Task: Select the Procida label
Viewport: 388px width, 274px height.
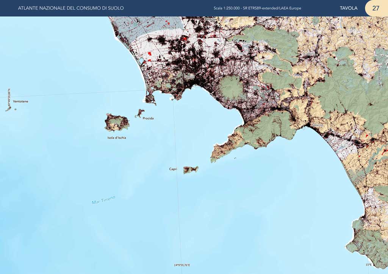Action: pyautogui.click(x=148, y=118)
